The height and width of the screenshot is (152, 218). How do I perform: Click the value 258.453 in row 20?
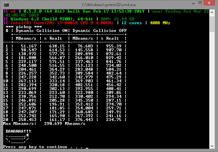coord(27,120)
